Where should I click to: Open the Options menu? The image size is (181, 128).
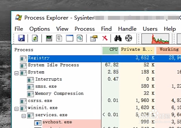[40, 29]
